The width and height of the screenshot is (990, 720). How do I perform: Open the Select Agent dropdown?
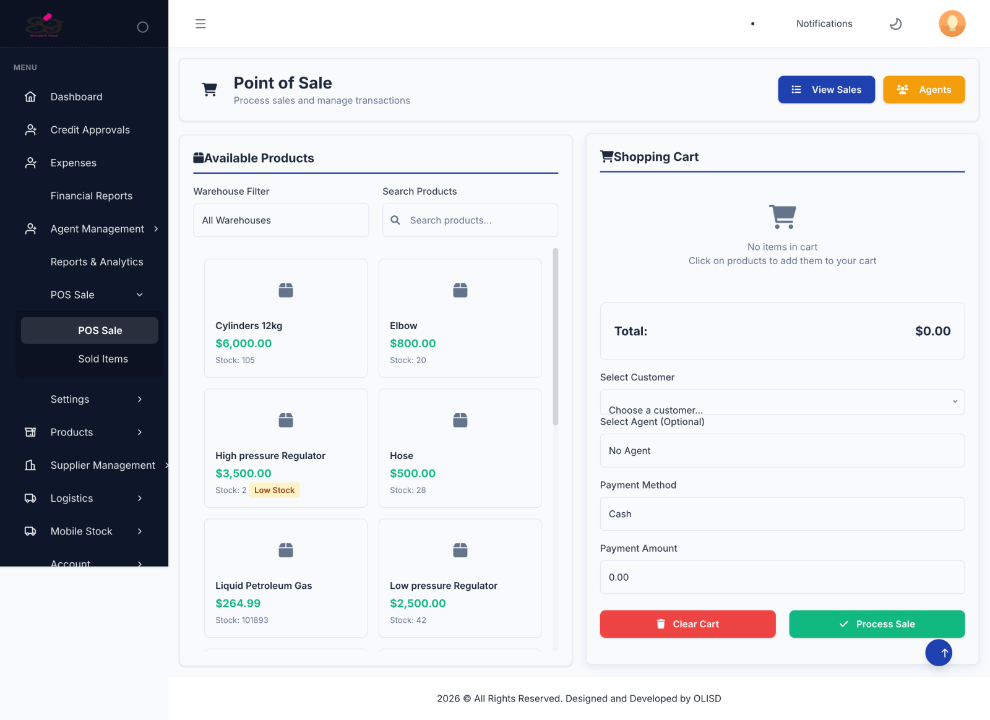[x=782, y=451]
